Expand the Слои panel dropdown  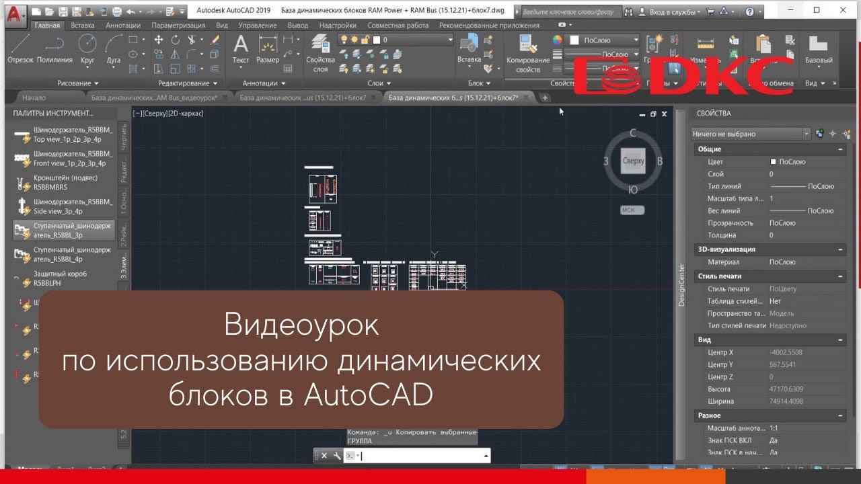379,83
